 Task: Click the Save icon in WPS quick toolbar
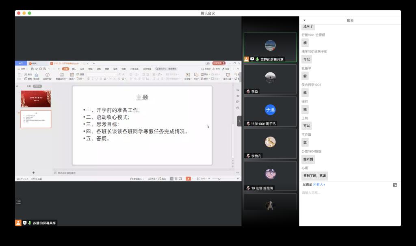tap(32, 69)
